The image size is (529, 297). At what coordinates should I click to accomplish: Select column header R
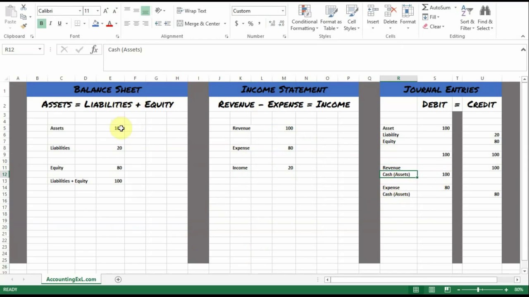[398, 78]
